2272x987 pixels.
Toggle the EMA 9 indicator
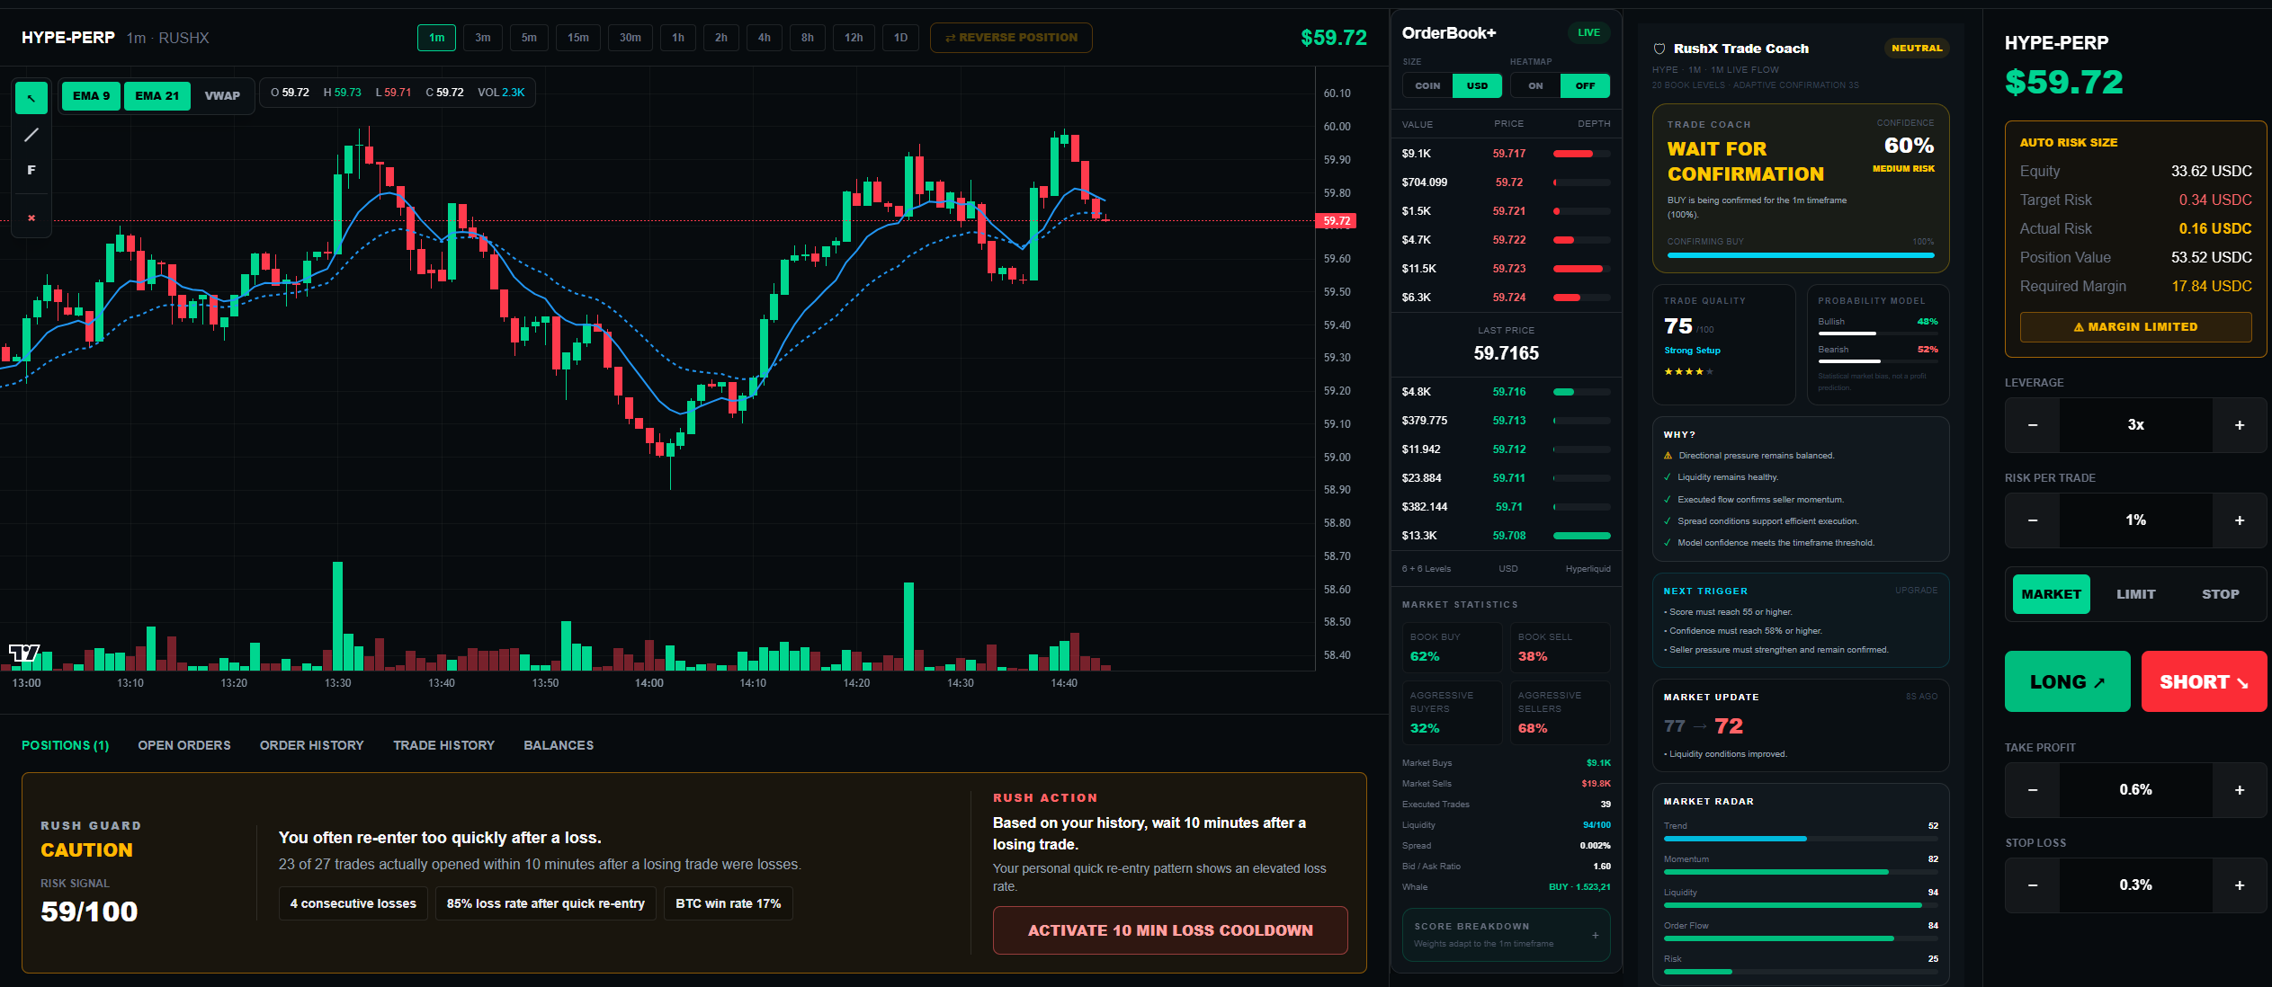tap(91, 96)
